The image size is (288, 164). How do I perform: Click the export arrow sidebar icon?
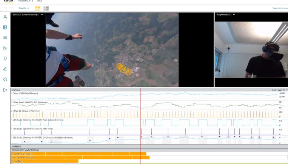click(5, 90)
